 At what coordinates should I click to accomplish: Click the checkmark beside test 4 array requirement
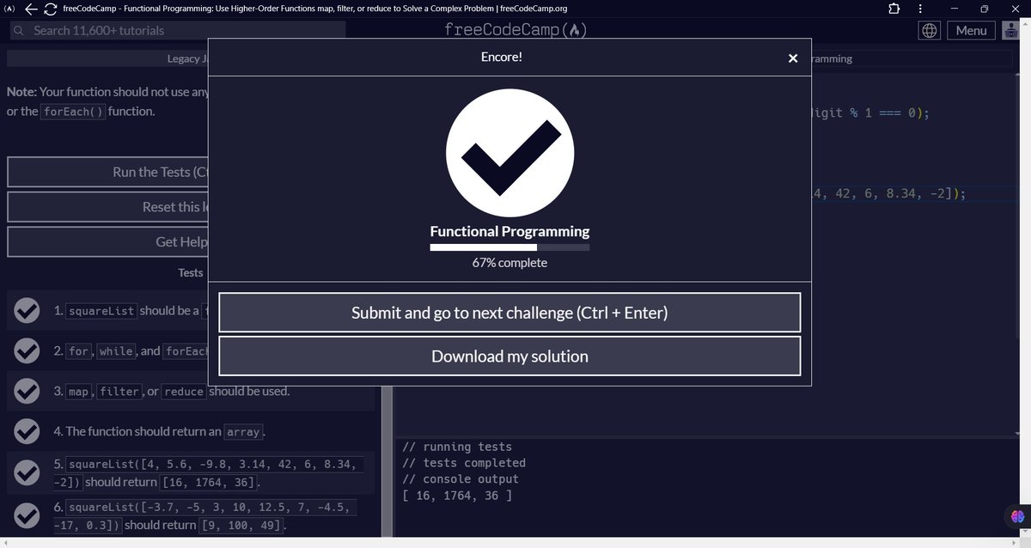(x=26, y=431)
